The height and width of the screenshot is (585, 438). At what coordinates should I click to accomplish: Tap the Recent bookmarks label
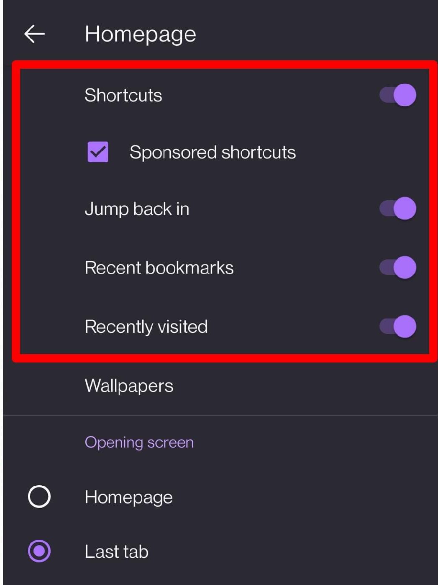159,268
